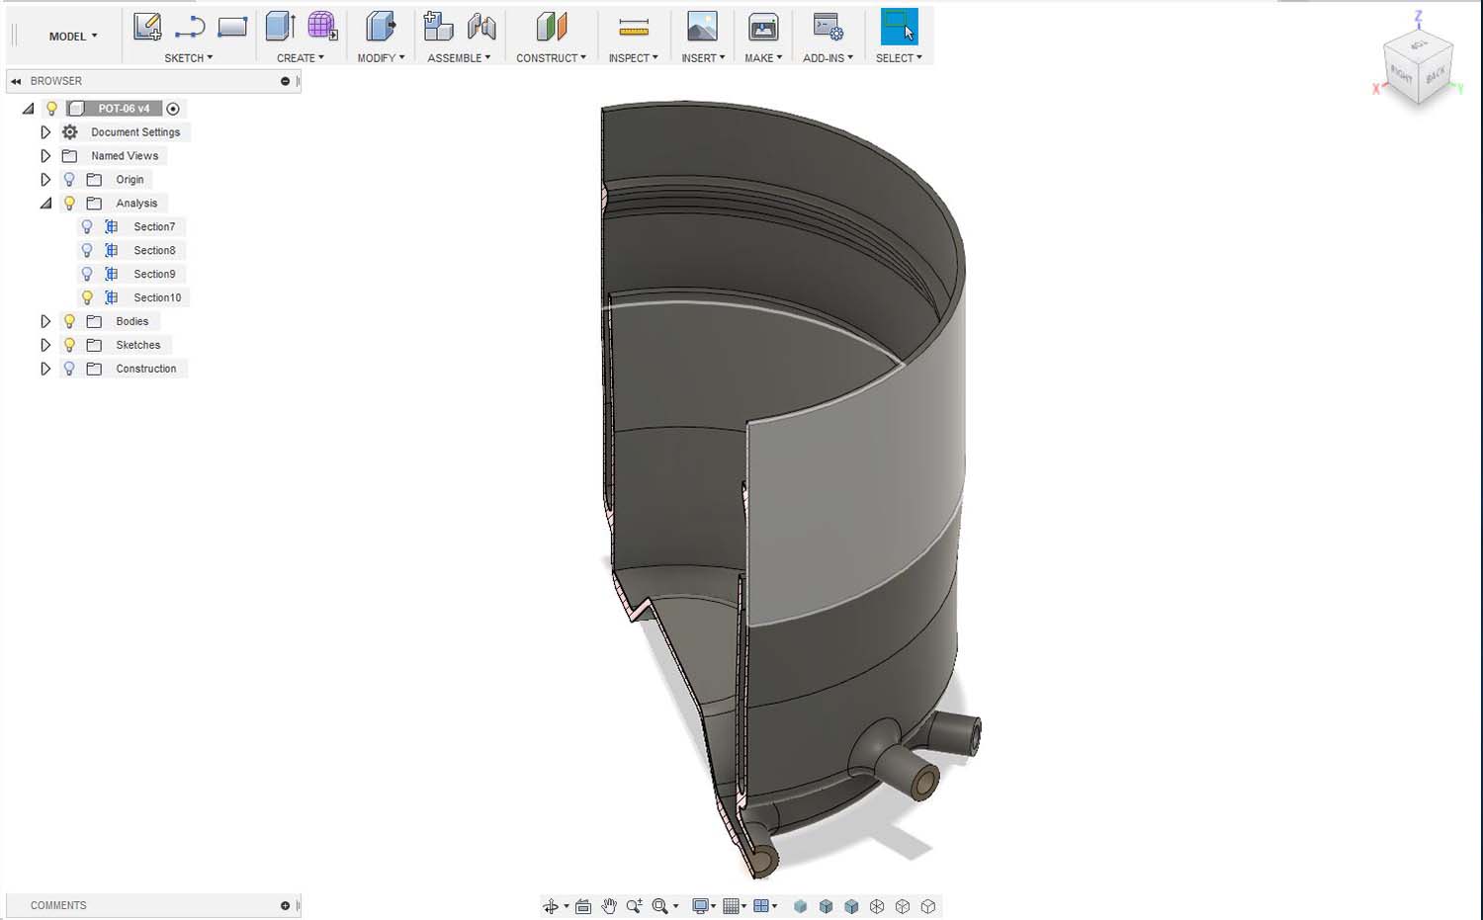This screenshot has width=1483, height=920.
Task: Choose the Shaded visual style cube
Action: pos(800,906)
